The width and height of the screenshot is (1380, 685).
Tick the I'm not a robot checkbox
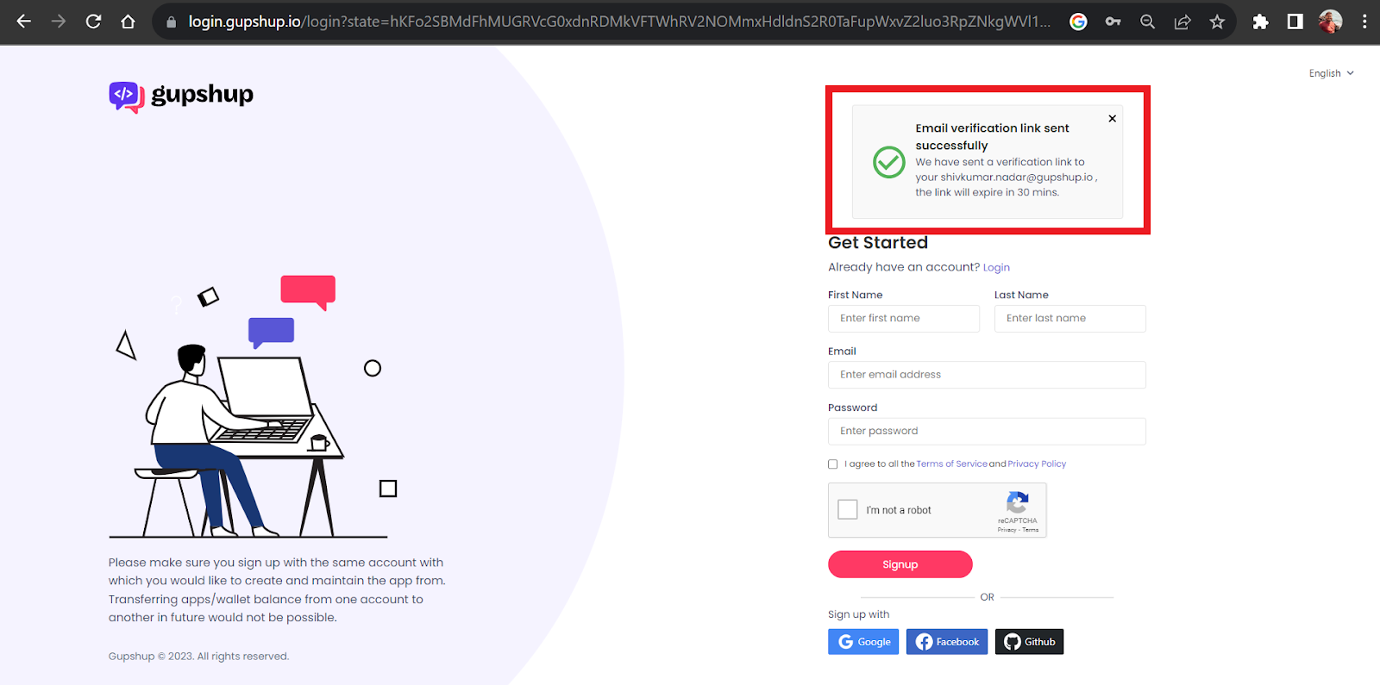pos(848,509)
